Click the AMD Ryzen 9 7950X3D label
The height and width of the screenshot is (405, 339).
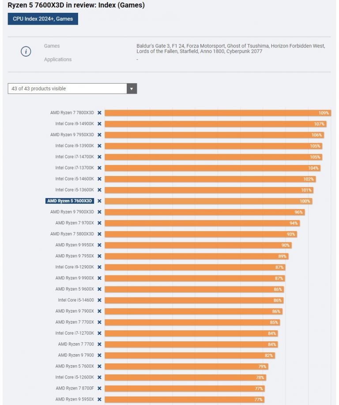click(x=72, y=135)
